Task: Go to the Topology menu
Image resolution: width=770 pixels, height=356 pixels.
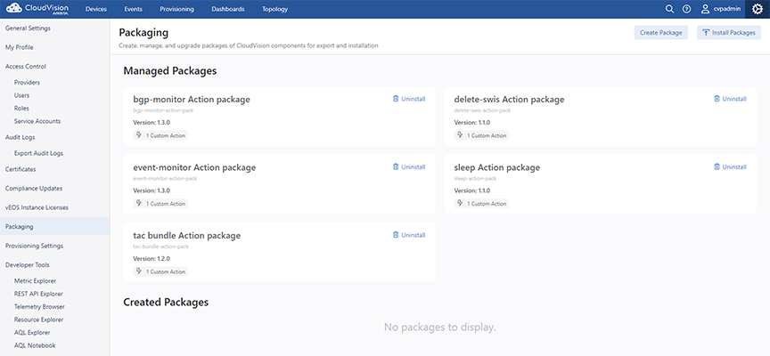Action: tap(275, 9)
